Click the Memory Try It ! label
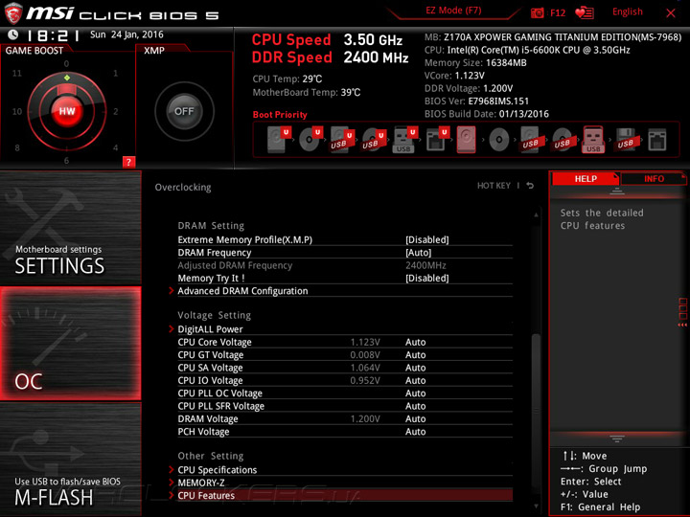This screenshot has height=517, width=690. click(211, 278)
